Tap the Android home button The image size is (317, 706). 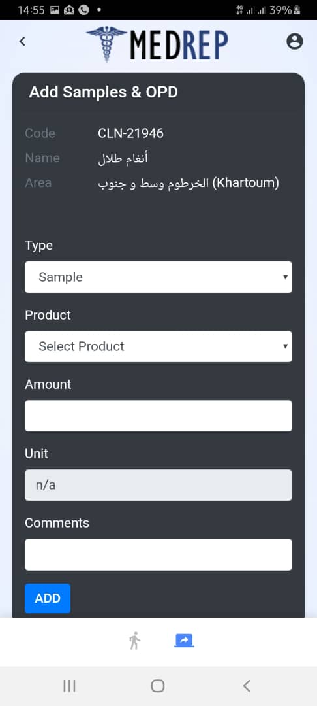click(158, 686)
